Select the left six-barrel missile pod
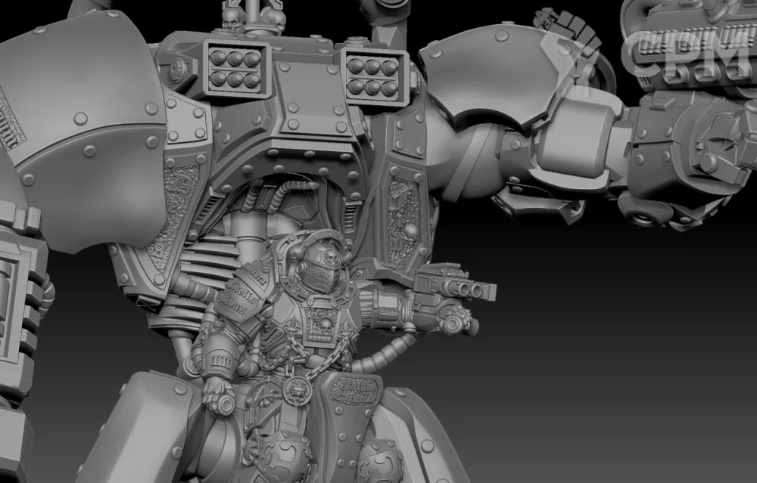This screenshot has height=483, width=757. click(235, 67)
